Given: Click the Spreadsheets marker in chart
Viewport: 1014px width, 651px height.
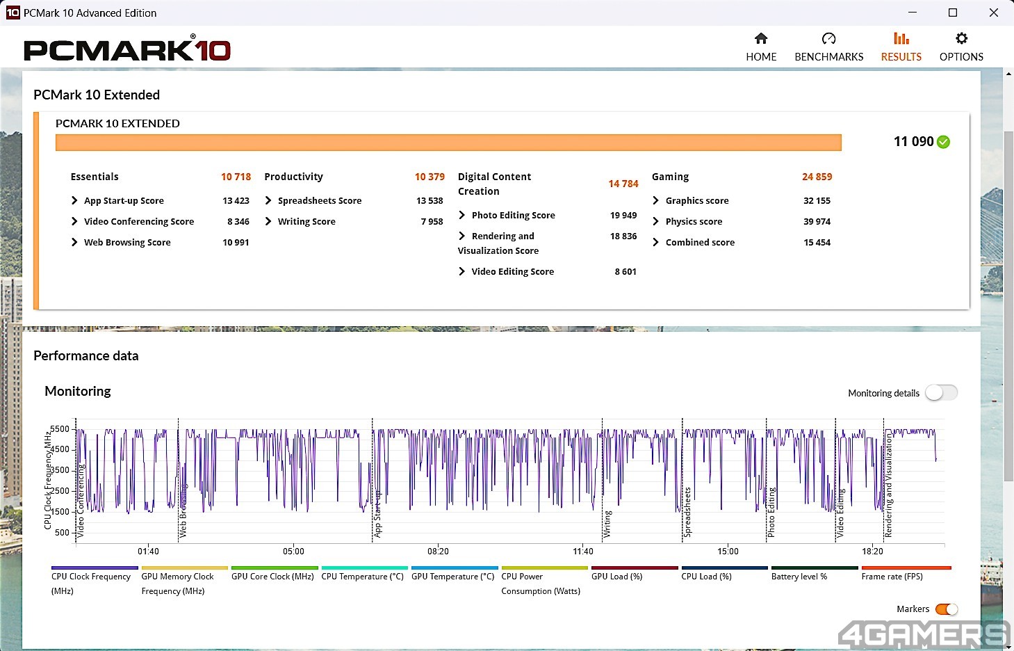Looking at the screenshot, I should click(x=687, y=513).
